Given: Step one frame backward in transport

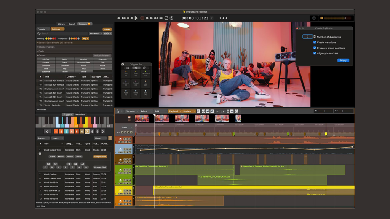Looking at the screenshot, I should click(132, 18).
